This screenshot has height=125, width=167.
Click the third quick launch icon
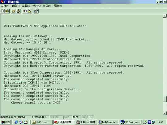[x=26, y=122]
